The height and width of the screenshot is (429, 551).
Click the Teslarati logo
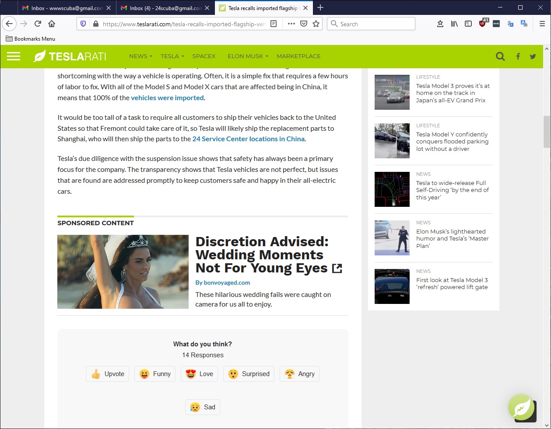(x=70, y=56)
